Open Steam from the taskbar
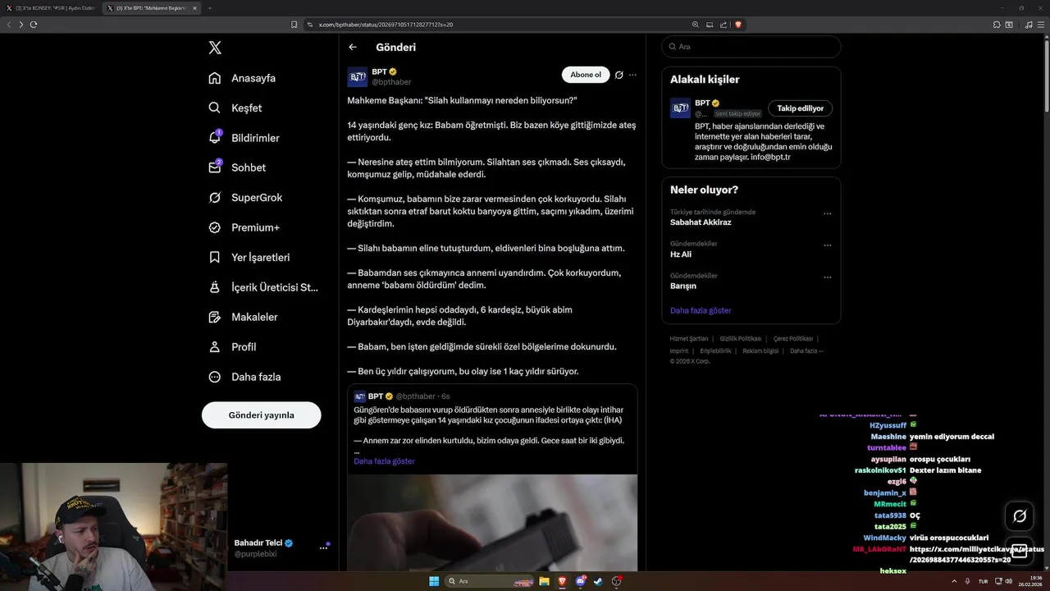Screen dimensions: 1050x591 click(x=599, y=581)
